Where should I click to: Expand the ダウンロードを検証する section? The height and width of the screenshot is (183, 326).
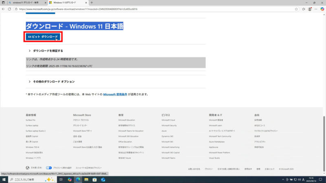tap(47, 51)
